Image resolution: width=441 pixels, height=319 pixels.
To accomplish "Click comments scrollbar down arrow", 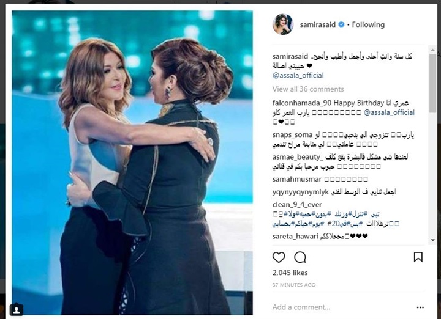I will [x=432, y=240].
